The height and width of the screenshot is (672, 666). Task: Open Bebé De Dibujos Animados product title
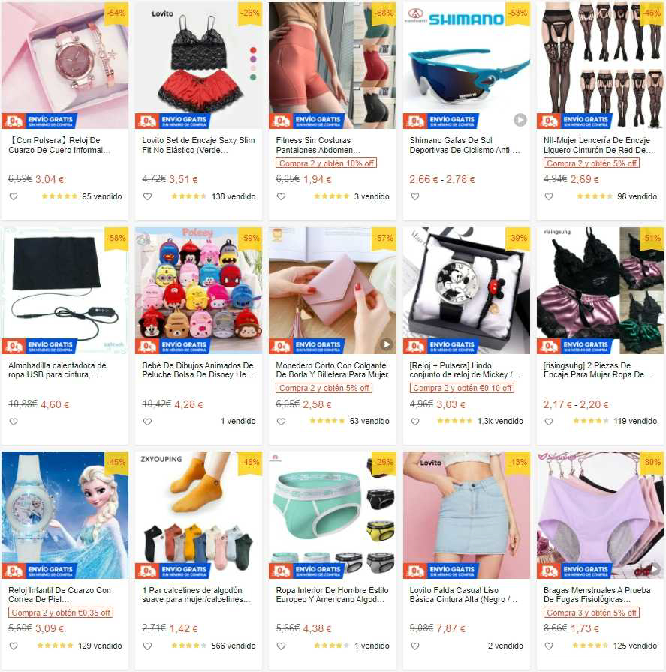[197, 370]
